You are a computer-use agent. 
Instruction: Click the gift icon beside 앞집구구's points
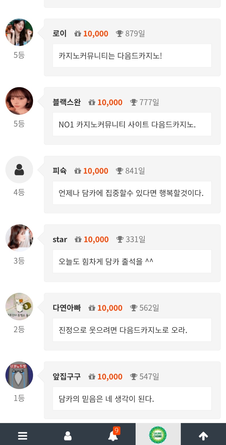click(x=92, y=376)
